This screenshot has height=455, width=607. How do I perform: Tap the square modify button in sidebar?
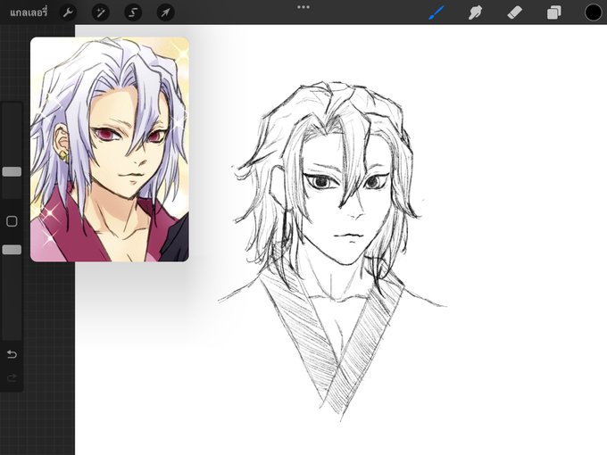point(12,221)
